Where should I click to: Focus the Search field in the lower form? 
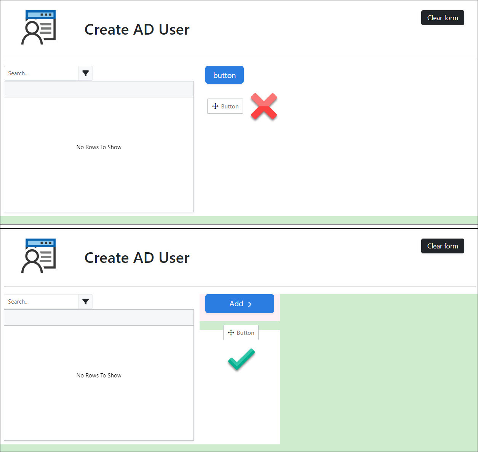41,302
